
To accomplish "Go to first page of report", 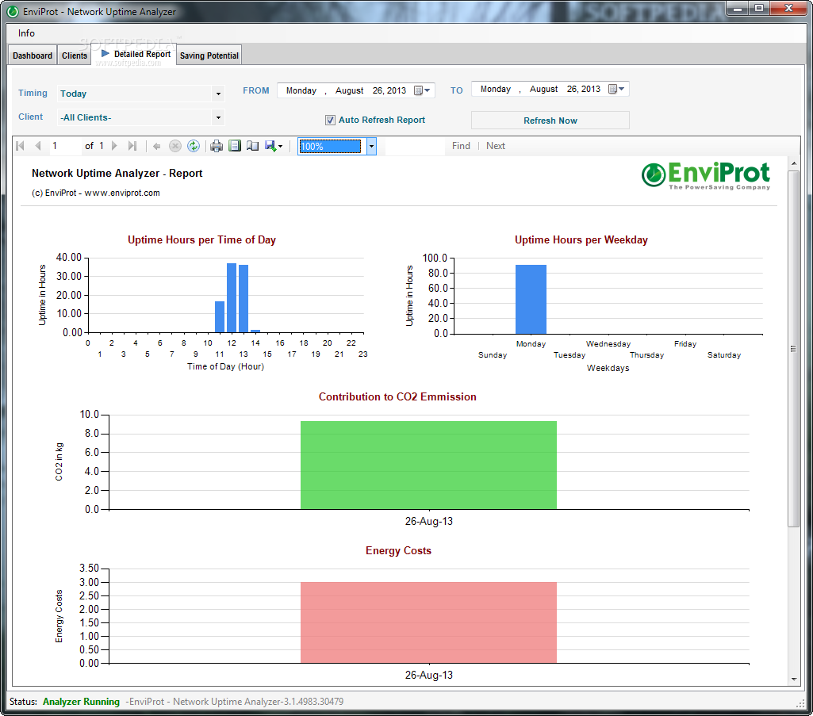I will 20,146.
